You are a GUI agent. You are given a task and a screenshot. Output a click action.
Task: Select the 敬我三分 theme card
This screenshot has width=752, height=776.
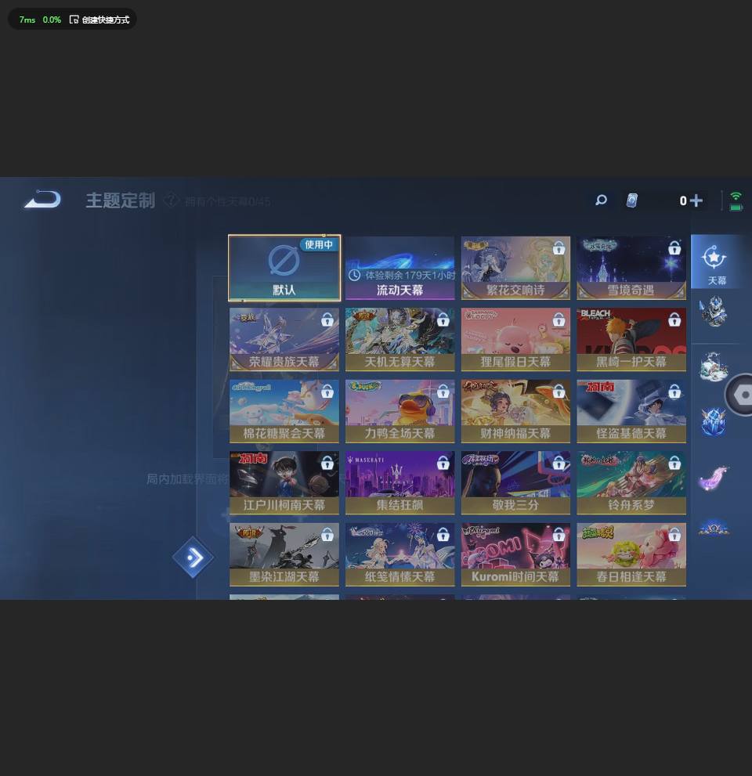click(x=516, y=483)
